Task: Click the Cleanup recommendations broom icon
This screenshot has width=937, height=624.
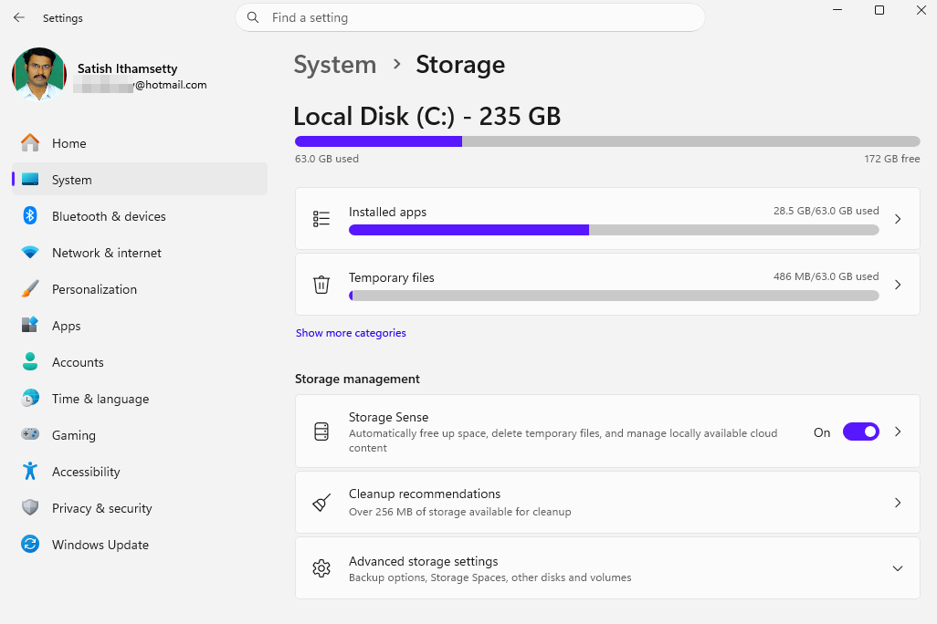Action: (321, 502)
